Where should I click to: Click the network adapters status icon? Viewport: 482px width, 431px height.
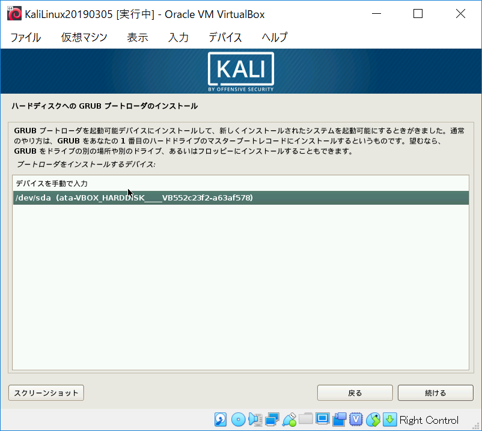coord(272,420)
